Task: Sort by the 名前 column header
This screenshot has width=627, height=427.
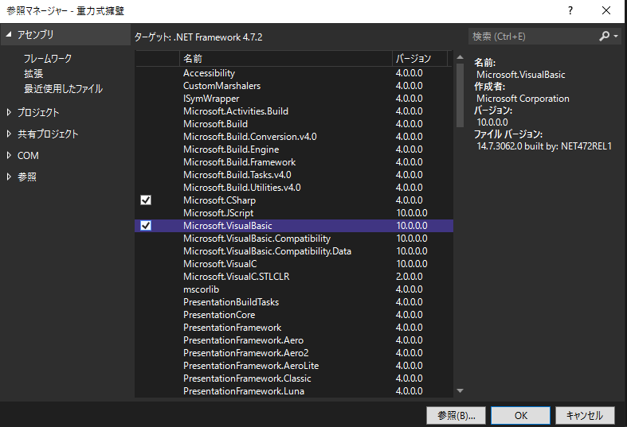Action: [x=285, y=59]
